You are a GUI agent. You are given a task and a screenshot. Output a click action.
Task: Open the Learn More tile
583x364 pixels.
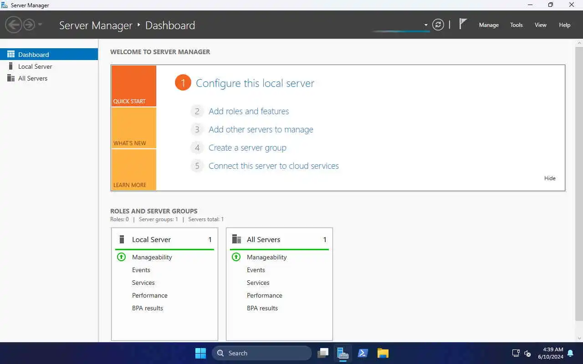(x=134, y=170)
